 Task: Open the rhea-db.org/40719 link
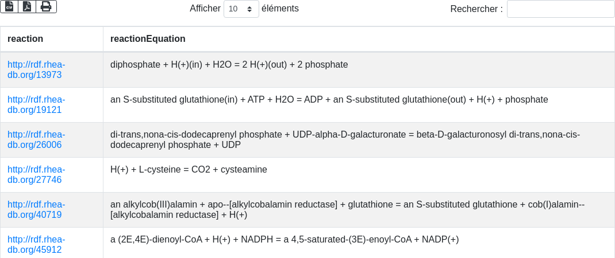[x=36, y=210]
